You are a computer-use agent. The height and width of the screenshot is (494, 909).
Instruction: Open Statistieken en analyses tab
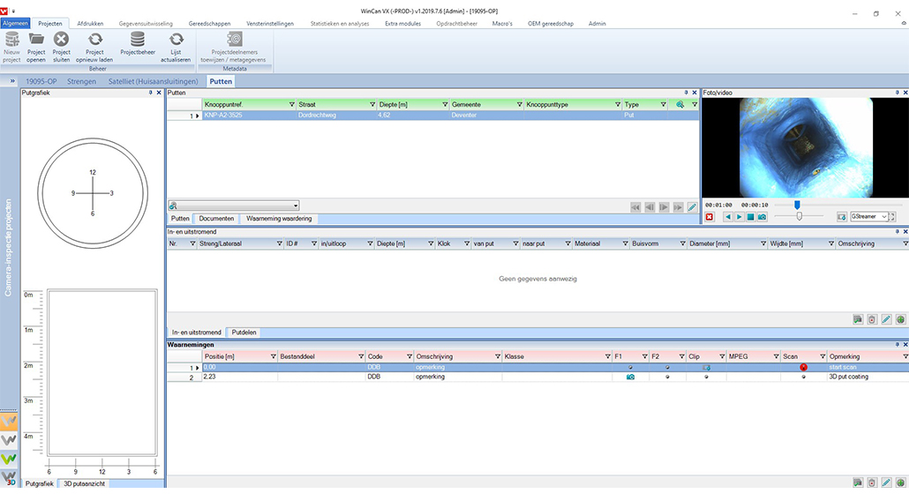point(339,24)
